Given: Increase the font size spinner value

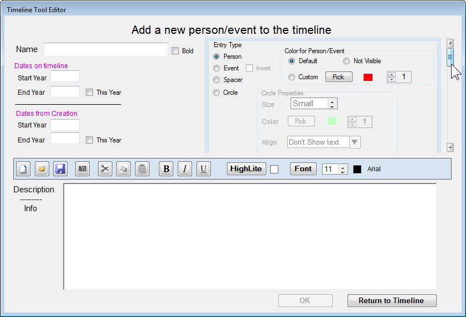Looking at the screenshot, I should coord(343,167).
